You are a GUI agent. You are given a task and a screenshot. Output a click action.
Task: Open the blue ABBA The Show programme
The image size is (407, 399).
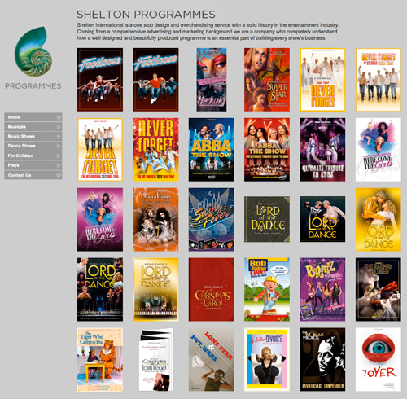[x=212, y=150]
